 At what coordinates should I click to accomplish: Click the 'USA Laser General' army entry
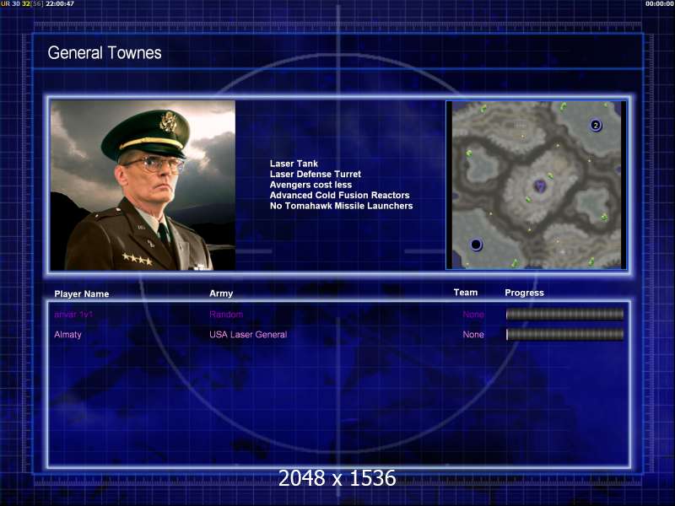coord(248,334)
